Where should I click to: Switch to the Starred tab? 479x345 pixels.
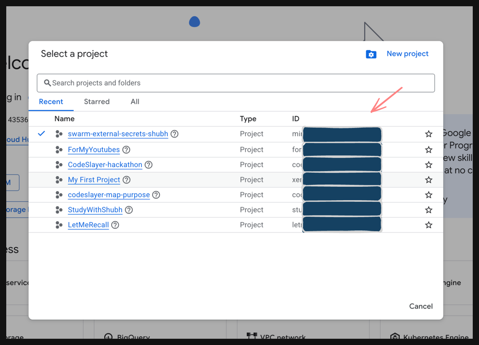click(x=97, y=102)
